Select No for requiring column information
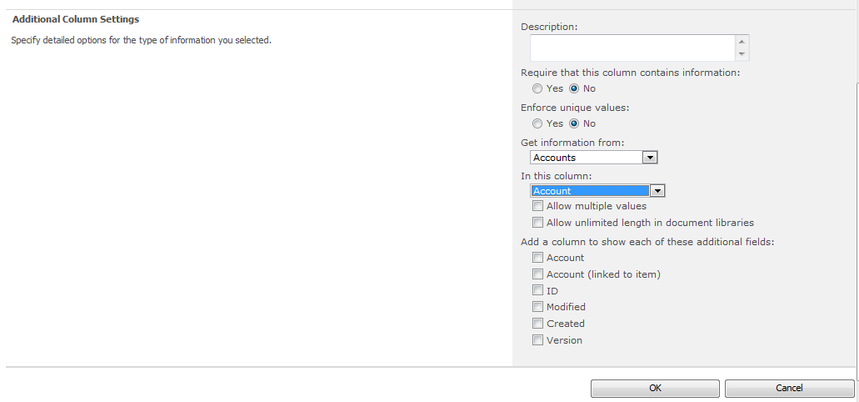Viewport: 859px width, 402px height. [x=574, y=88]
